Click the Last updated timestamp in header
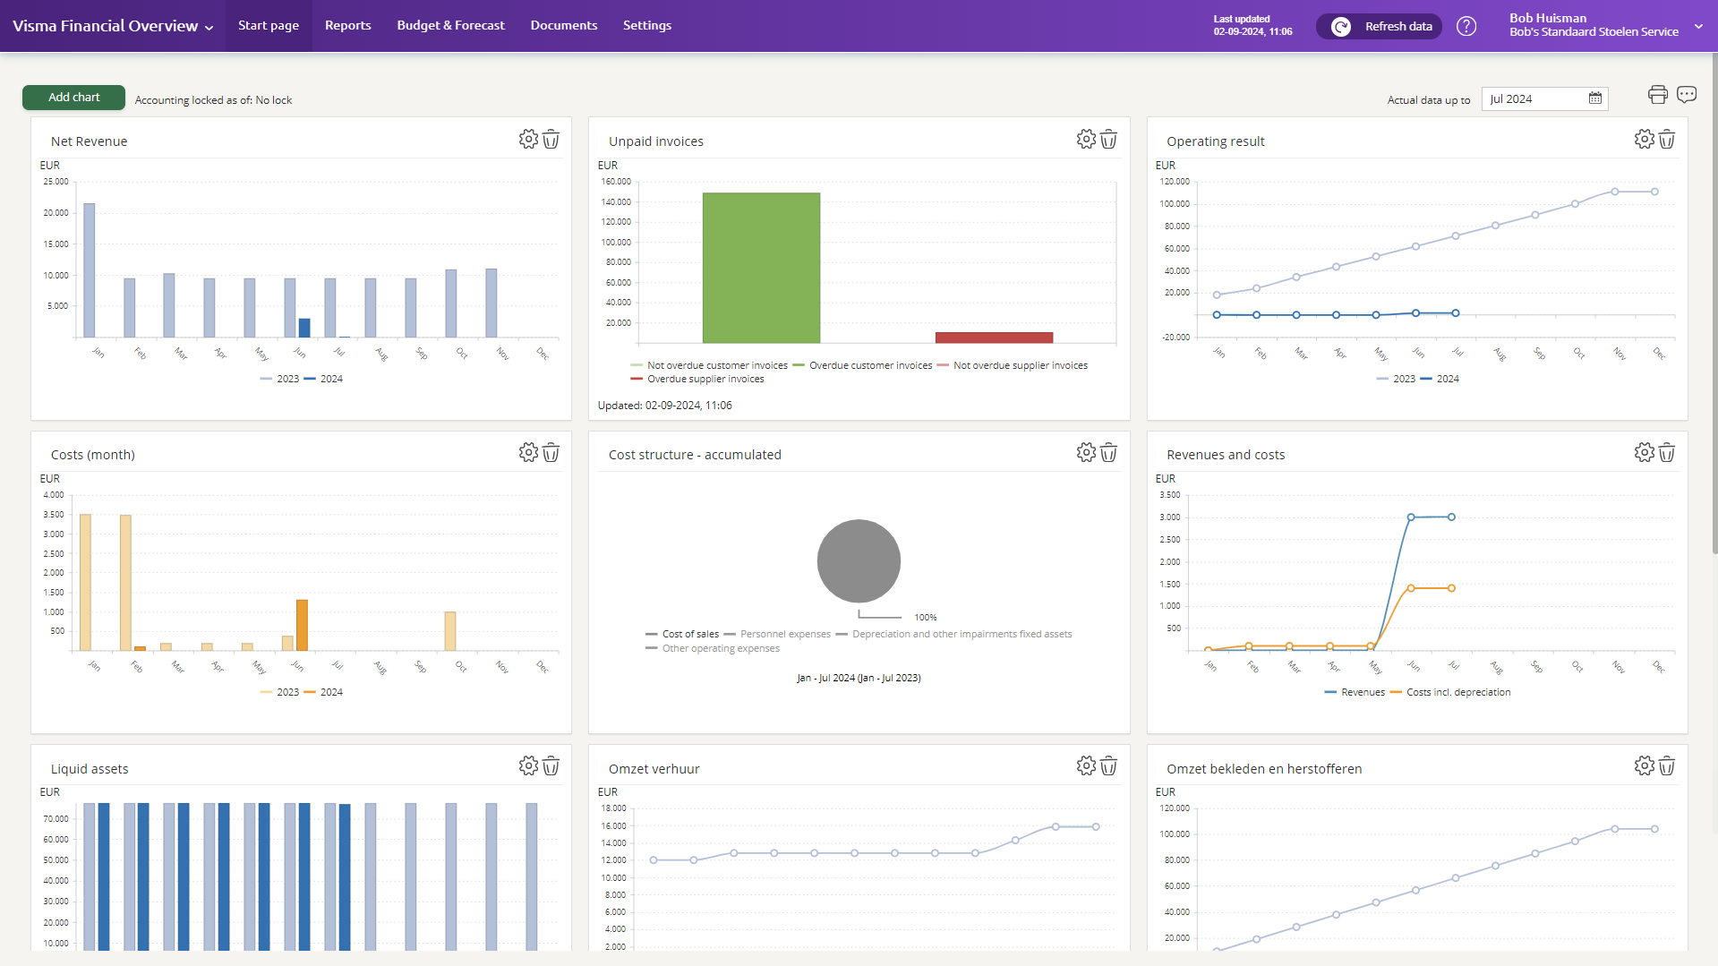Screen dimensions: 1718x966 point(1252,25)
